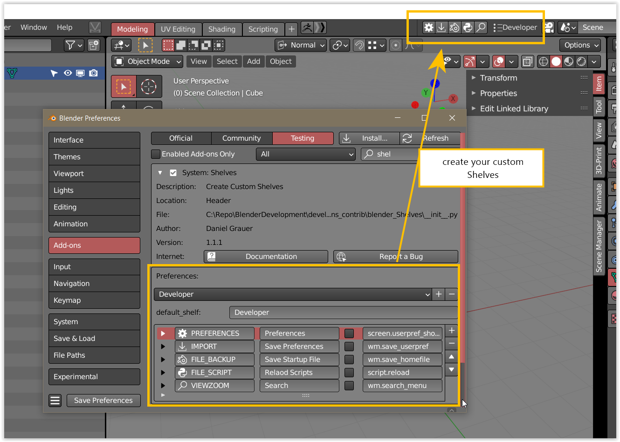The height and width of the screenshot is (442, 620).
Task: Open the Keymap section in Preferences
Action: point(94,300)
